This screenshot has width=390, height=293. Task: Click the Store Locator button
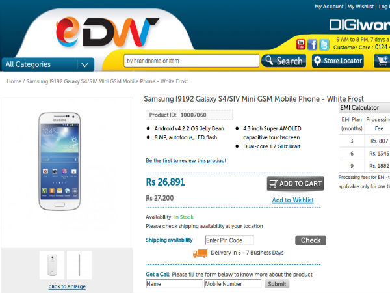coord(338,61)
